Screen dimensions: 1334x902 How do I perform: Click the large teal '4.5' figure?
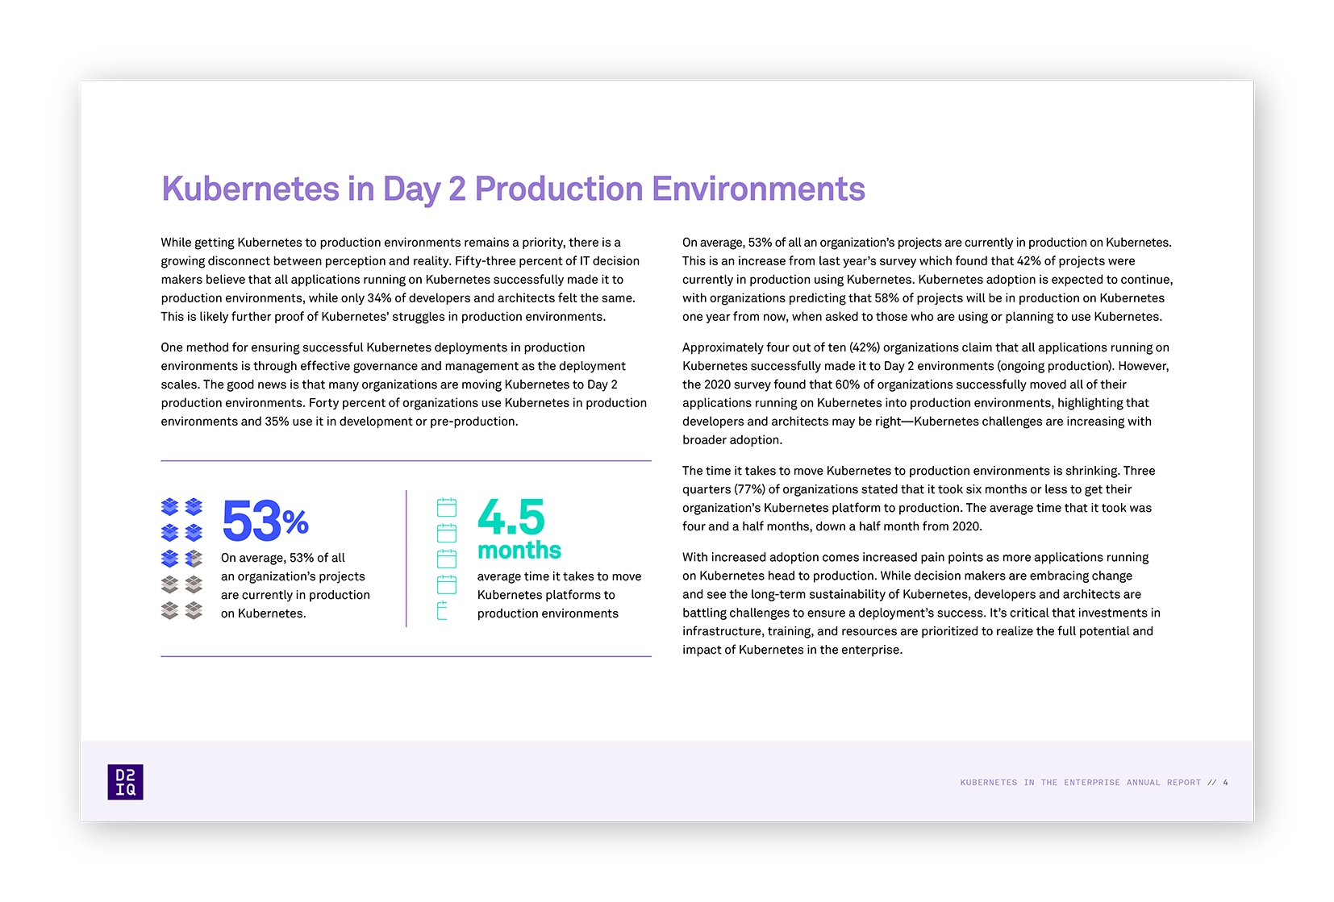511,517
